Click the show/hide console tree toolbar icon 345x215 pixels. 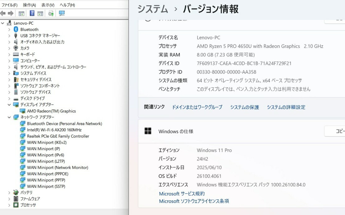[21, 13]
